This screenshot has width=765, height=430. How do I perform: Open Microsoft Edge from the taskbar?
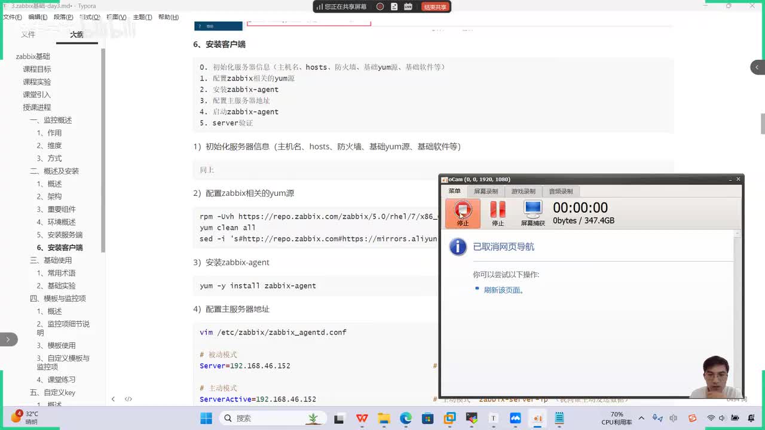tap(406, 418)
